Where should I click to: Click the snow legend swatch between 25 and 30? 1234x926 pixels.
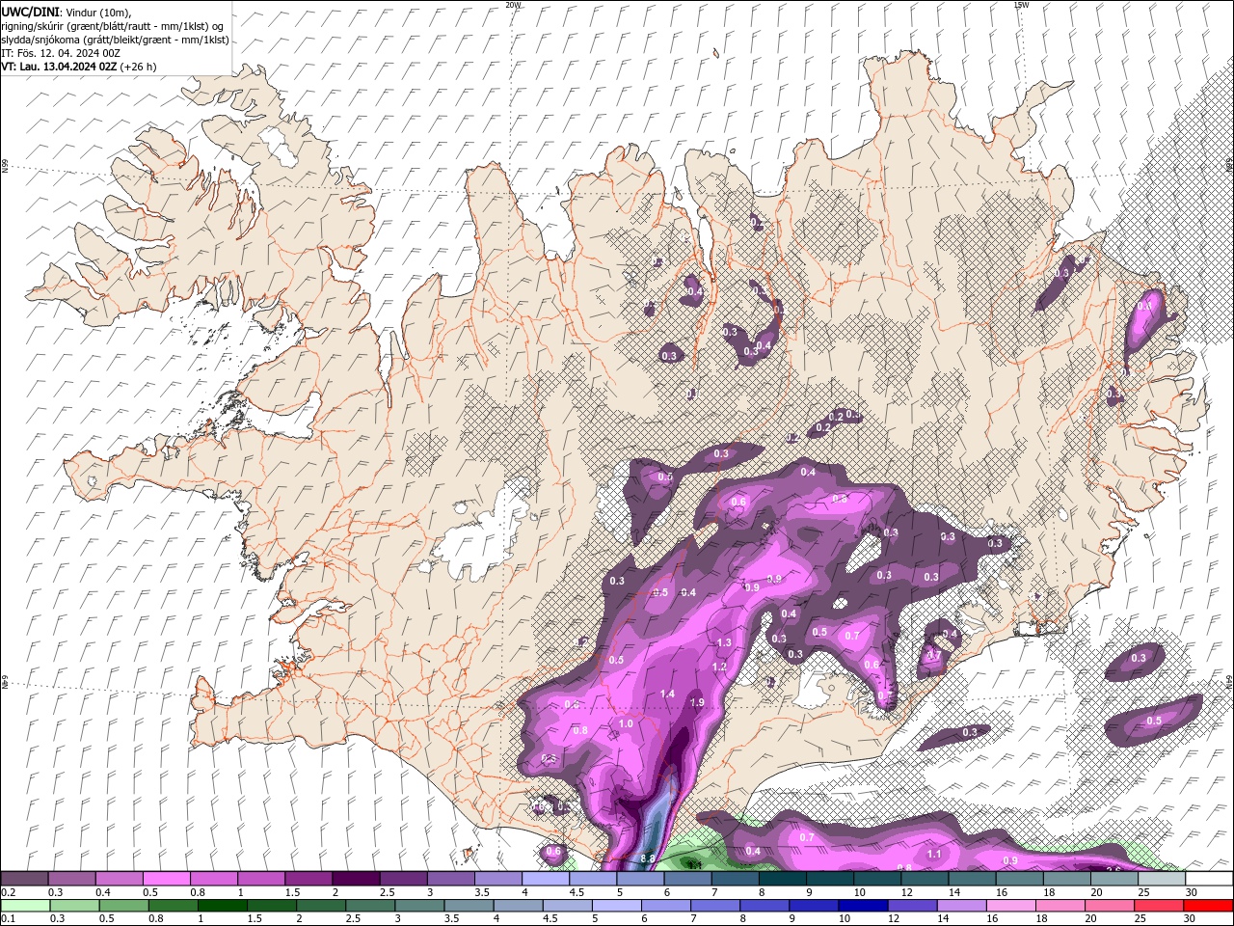(1163, 879)
